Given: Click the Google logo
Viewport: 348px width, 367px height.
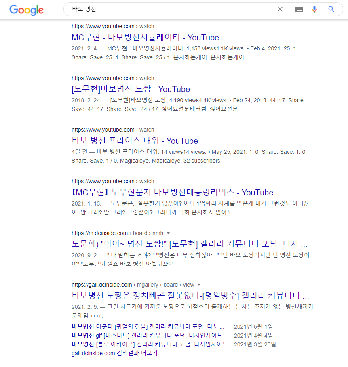Looking at the screenshot, I should click(x=27, y=10).
